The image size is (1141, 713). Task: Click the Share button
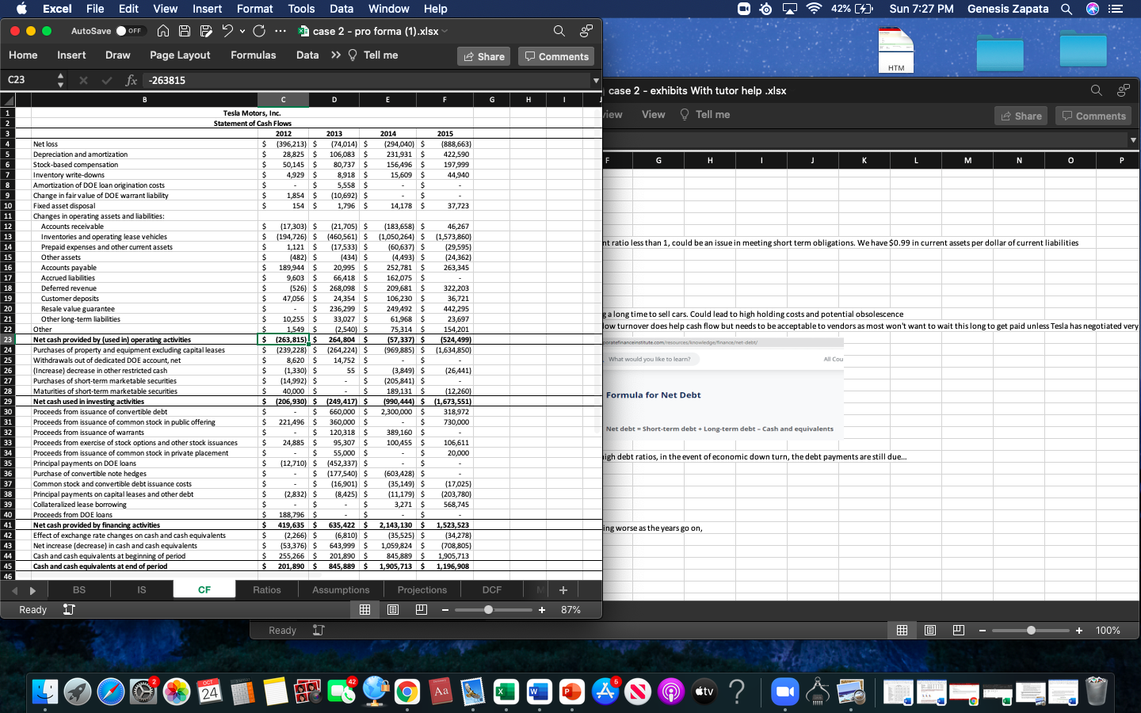click(x=483, y=55)
